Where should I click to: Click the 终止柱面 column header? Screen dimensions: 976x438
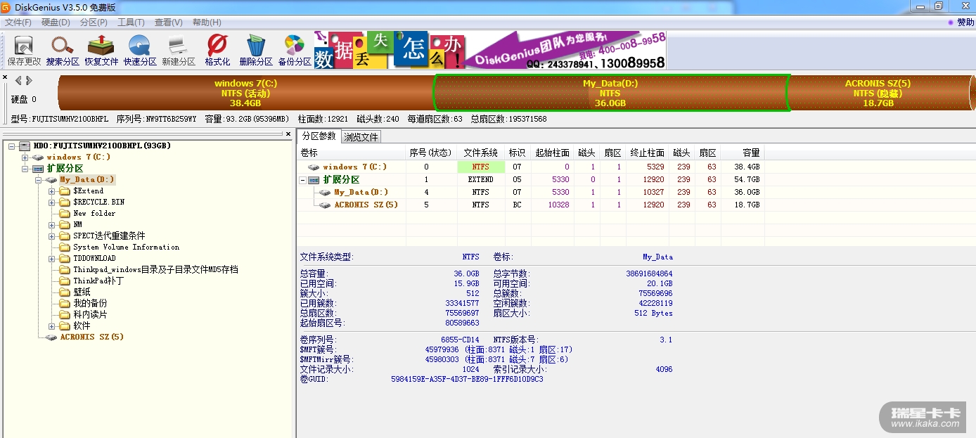pos(647,153)
